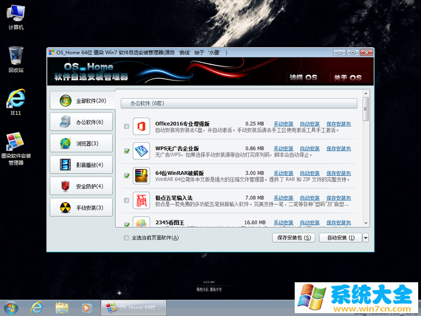The image size is (421, 316).
Task: Click 自动安装 link for 64位WinRAR破解版
Action: point(309,173)
